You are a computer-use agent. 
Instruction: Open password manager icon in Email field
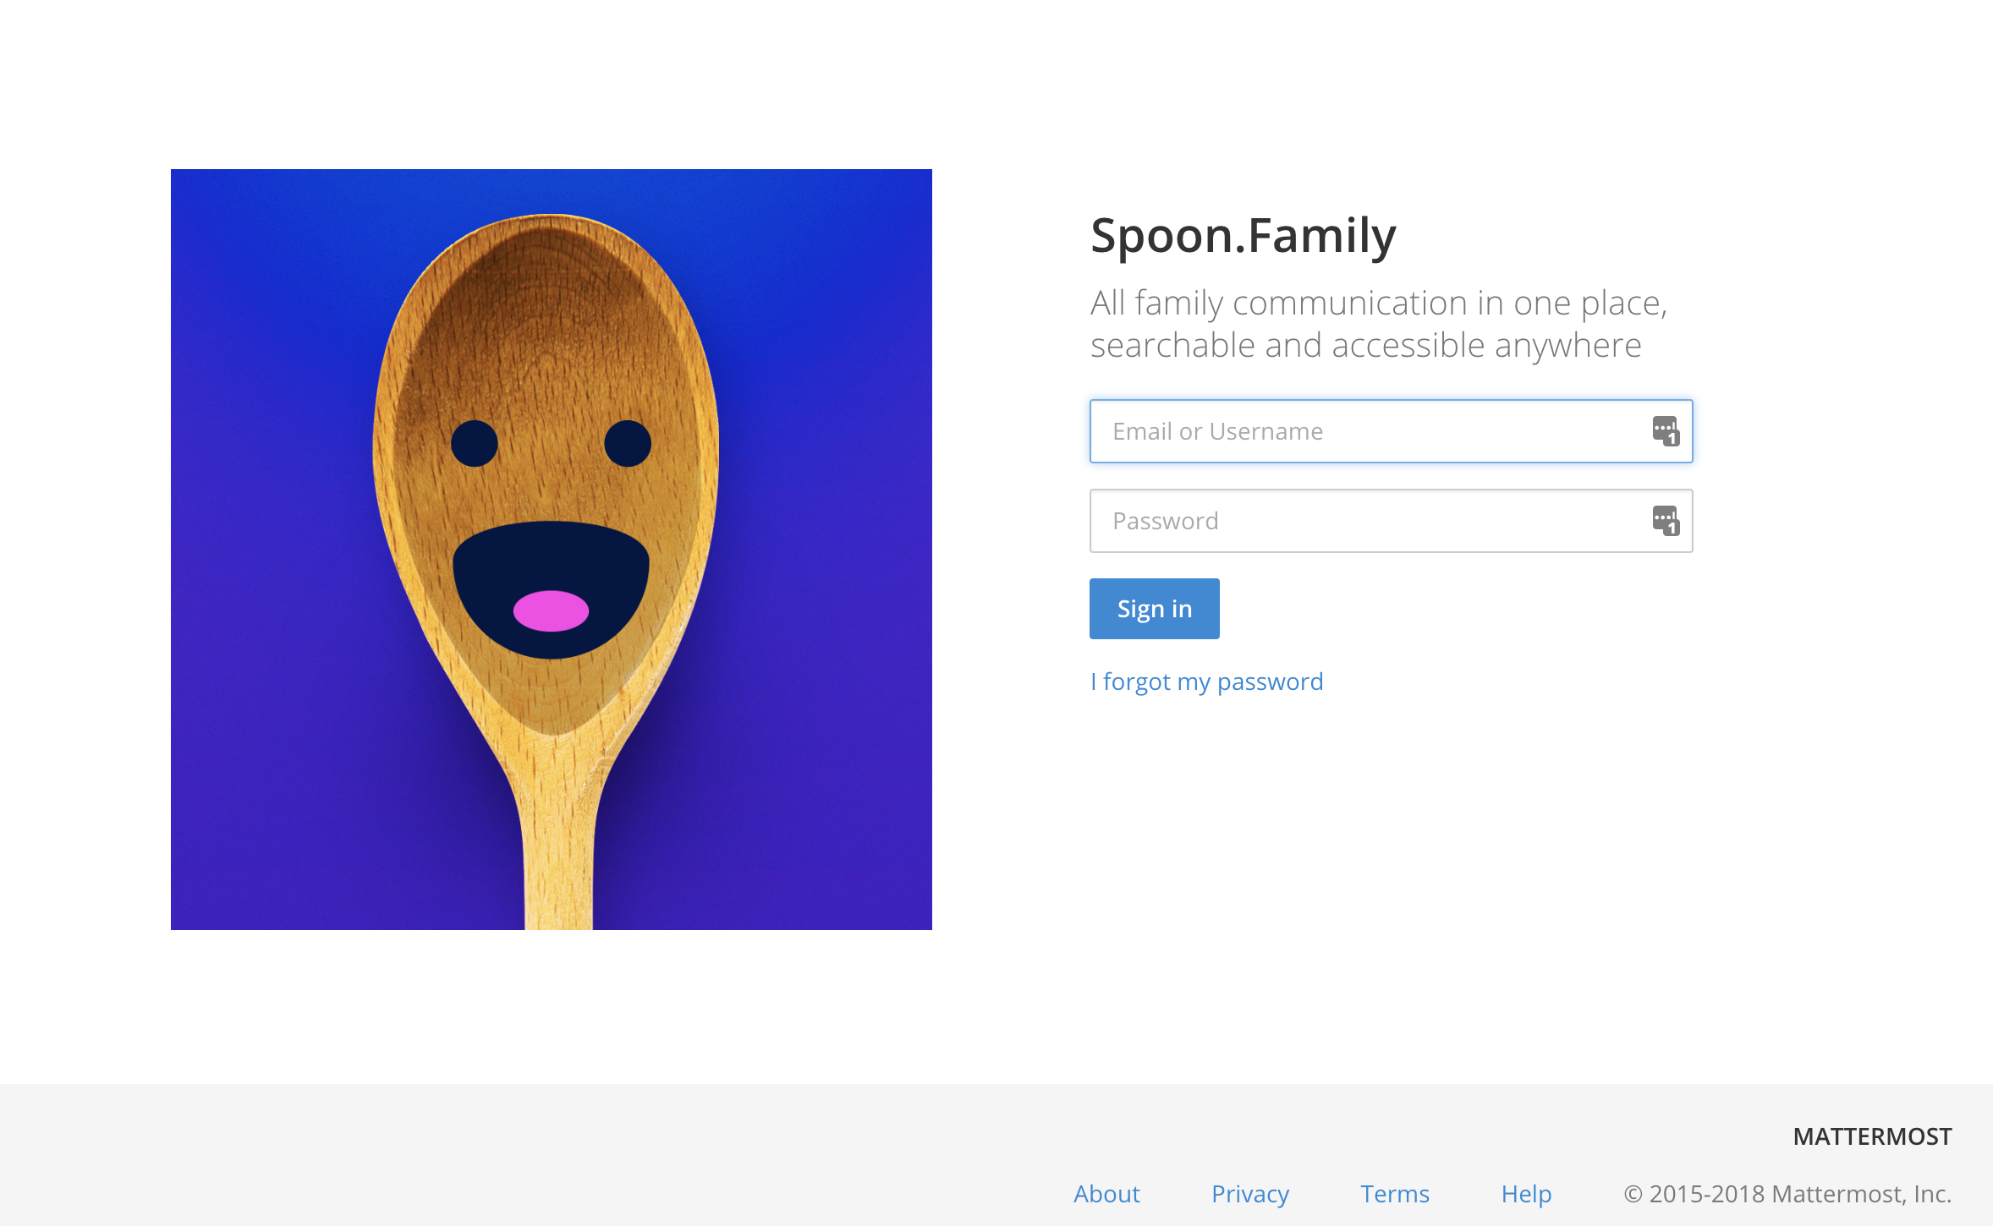point(1666,431)
